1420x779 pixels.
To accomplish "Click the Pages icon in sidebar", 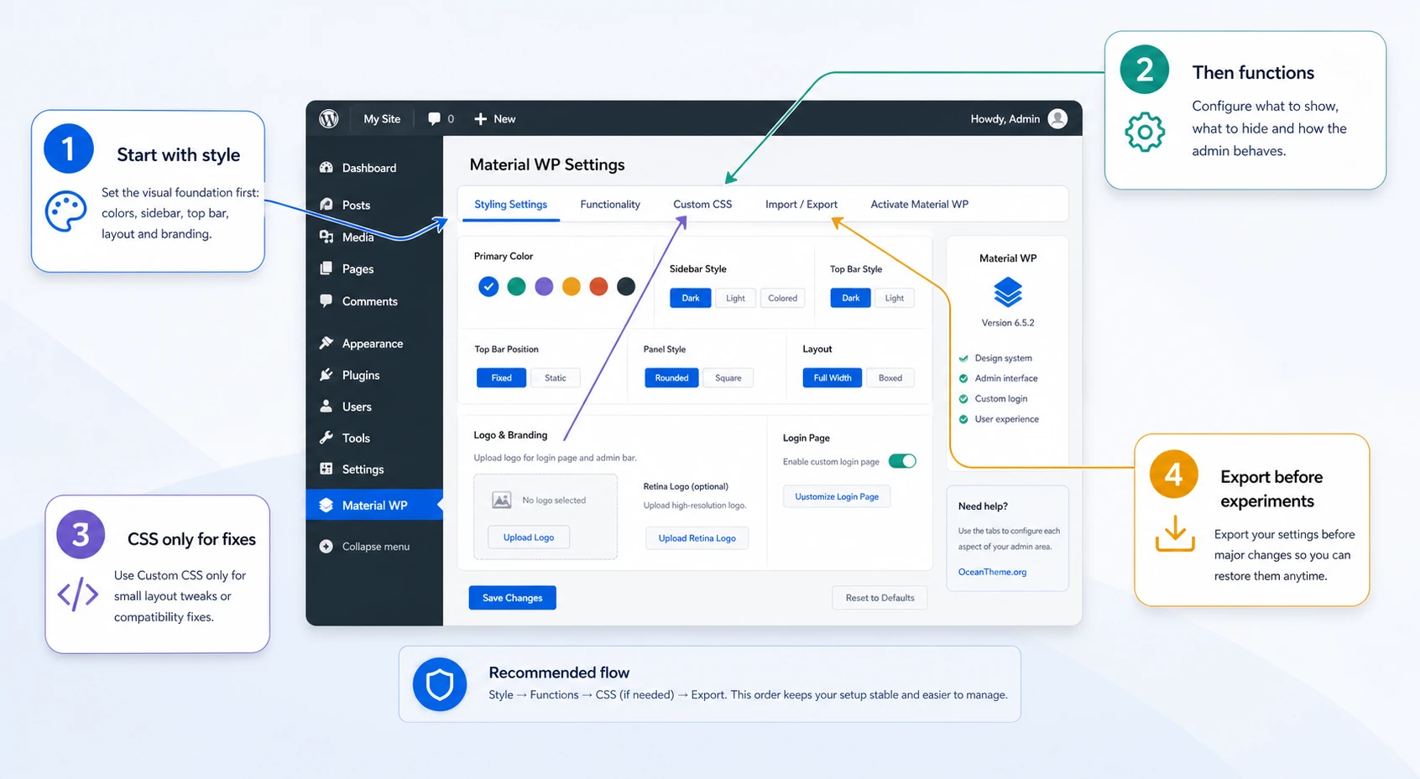I will click(x=326, y=268).
